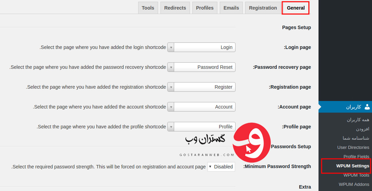The height and width of the screenshot is (191, 372).
Task: Open the Profile page dropdown
Action: pyautogui.click(x=201, y=127)
